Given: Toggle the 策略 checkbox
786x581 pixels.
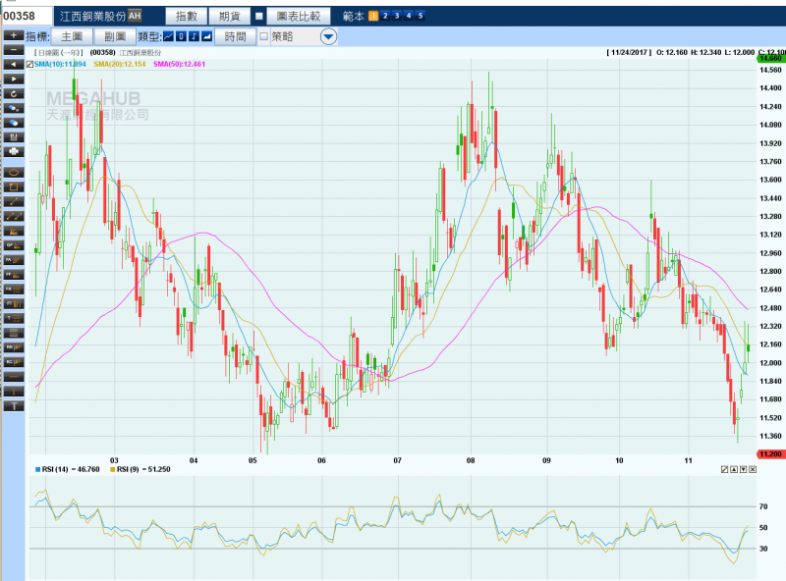Looking at the screenshot, I should 264,36.
